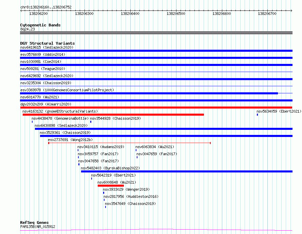The width and height of the screenshot is (302, 234).
Task: Select nsv3933029 (Wenger2019) label
Action: [x=126, y=189]
